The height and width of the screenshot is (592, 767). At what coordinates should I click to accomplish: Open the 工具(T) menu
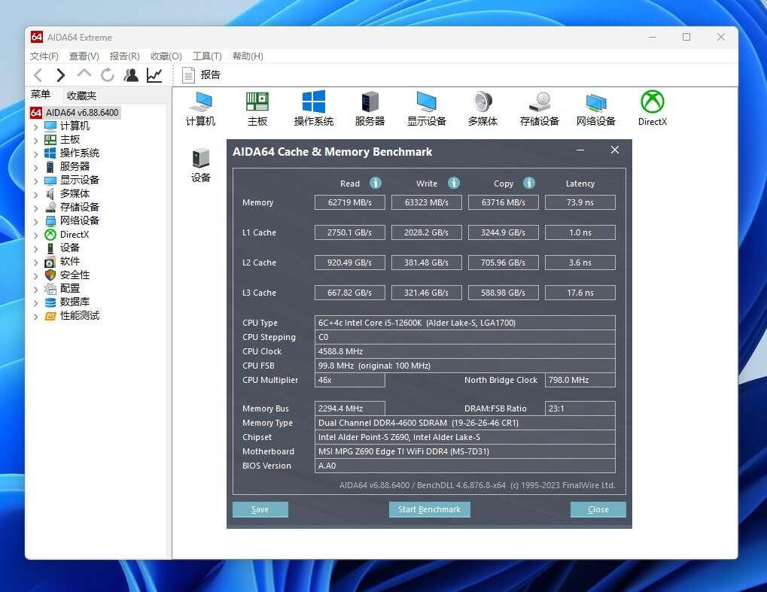pos(206,56)
